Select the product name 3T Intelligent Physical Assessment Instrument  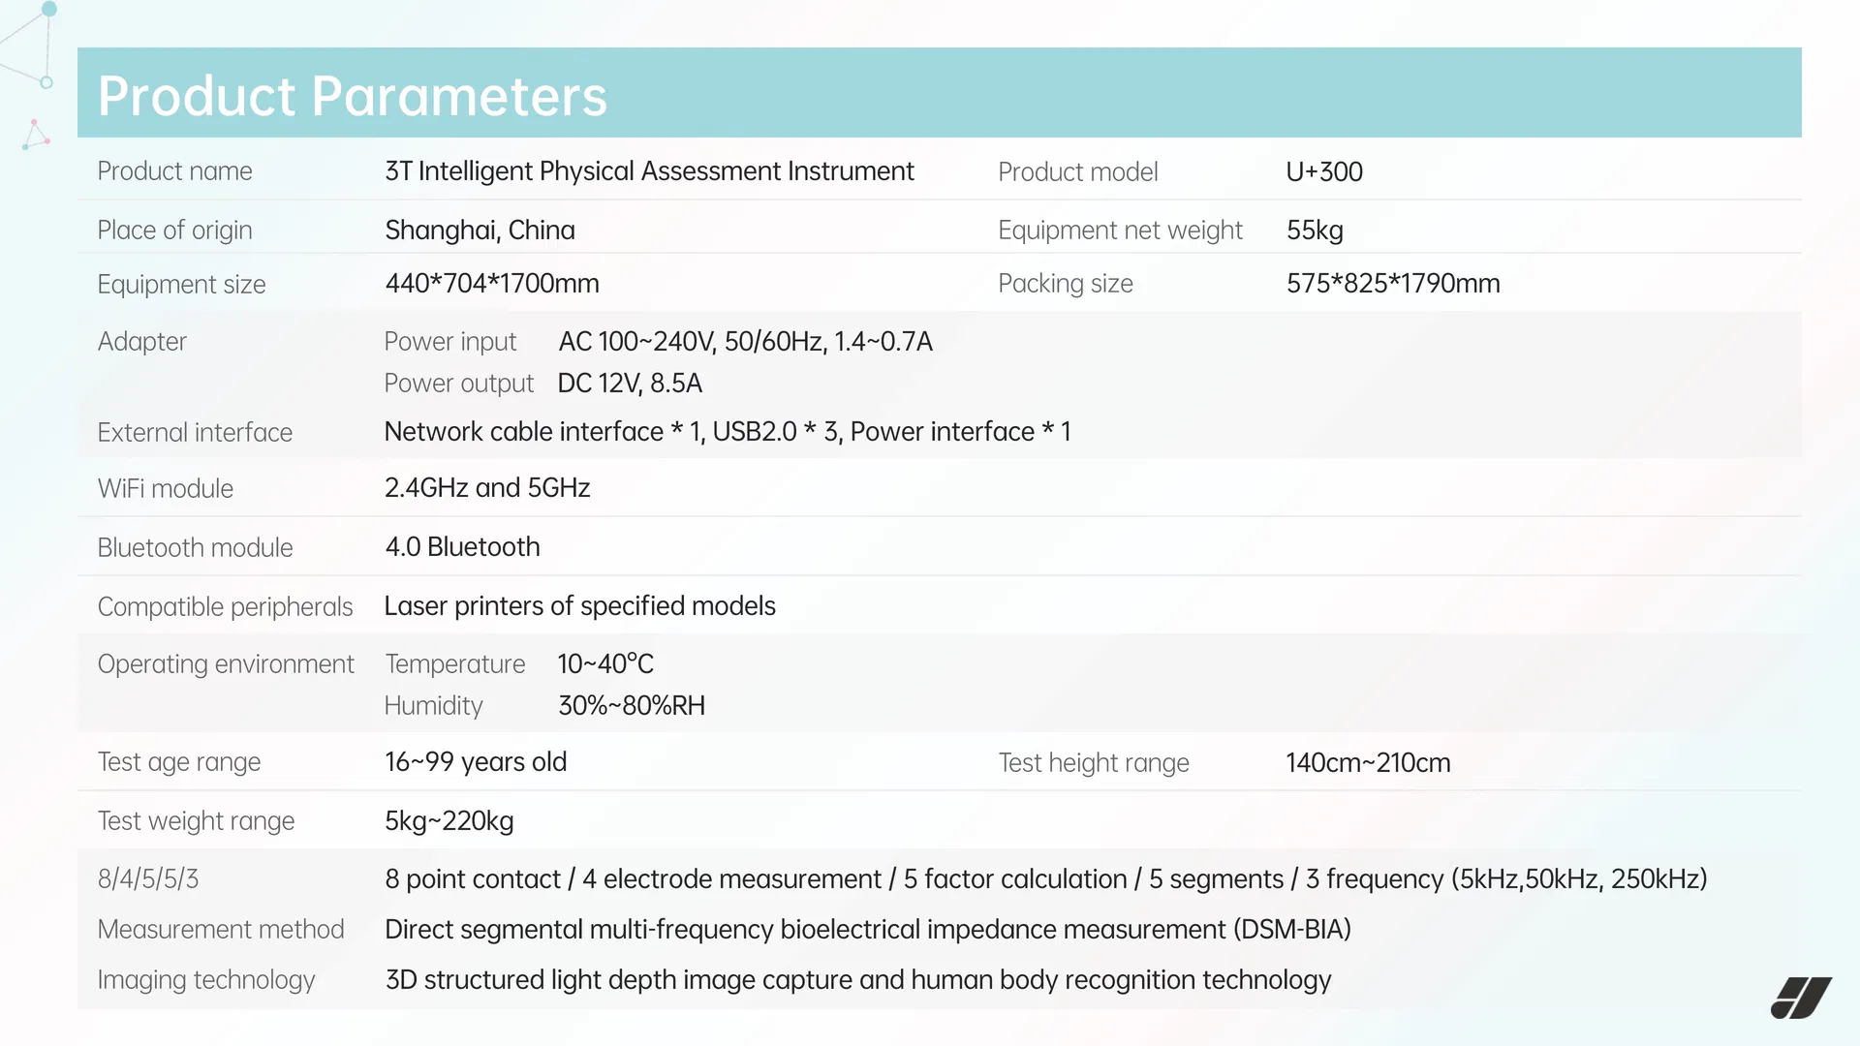pyautogui.click(x=649, y=171)
